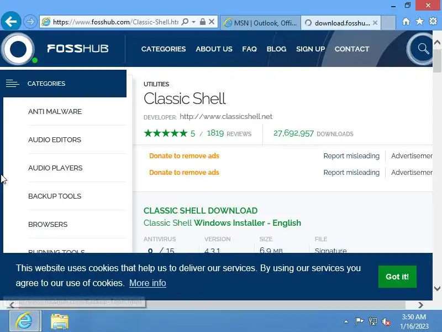Click the search magnifier in address bar
Viewport: 442px width, 332px height.
click(185, 22)
